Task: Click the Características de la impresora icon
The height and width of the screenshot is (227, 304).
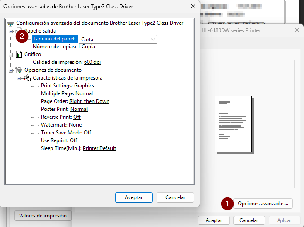Action: [27, 78]
